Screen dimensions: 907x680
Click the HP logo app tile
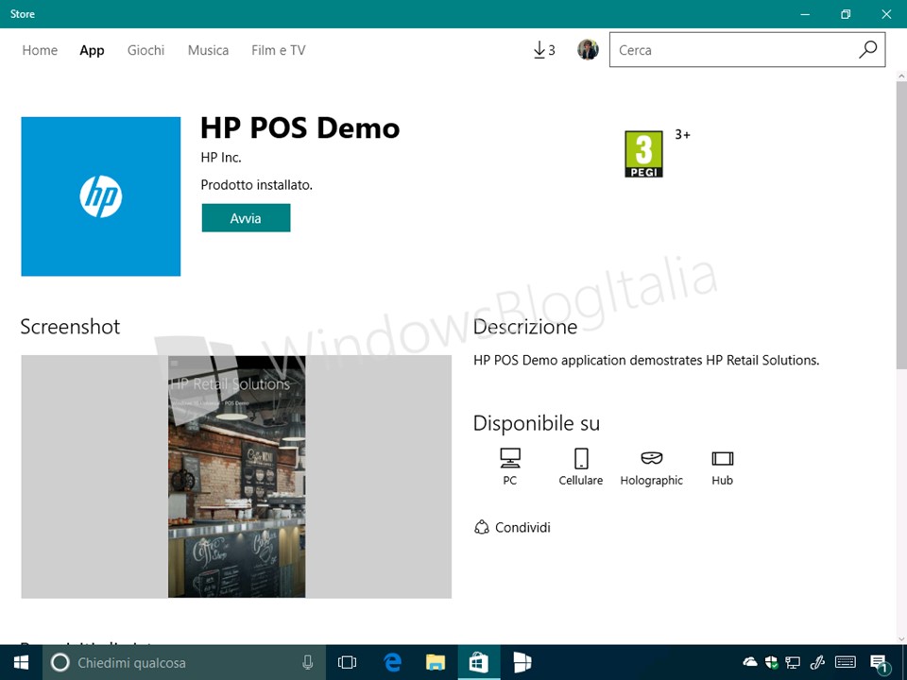pyautogui.click(x=101, y=196)
